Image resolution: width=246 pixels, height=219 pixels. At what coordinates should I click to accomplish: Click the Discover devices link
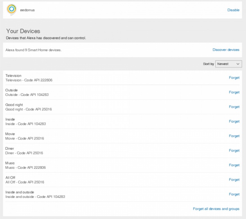point(226,50)
